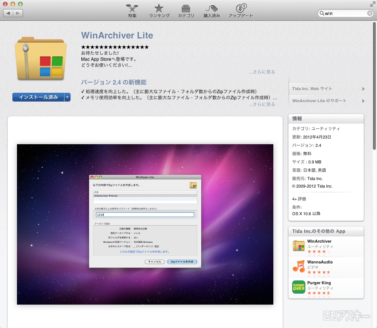Clear the search field with the x icon
The width and height of the screenshot is (377, 328).
(370, 13)
